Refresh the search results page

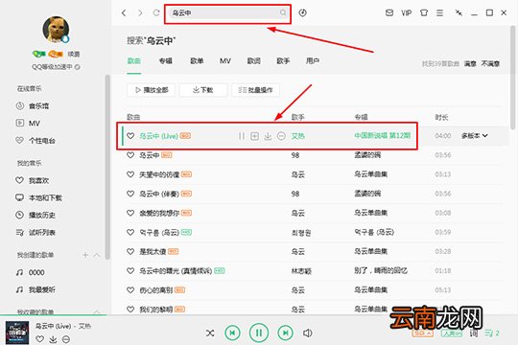(x=156, y=12)
